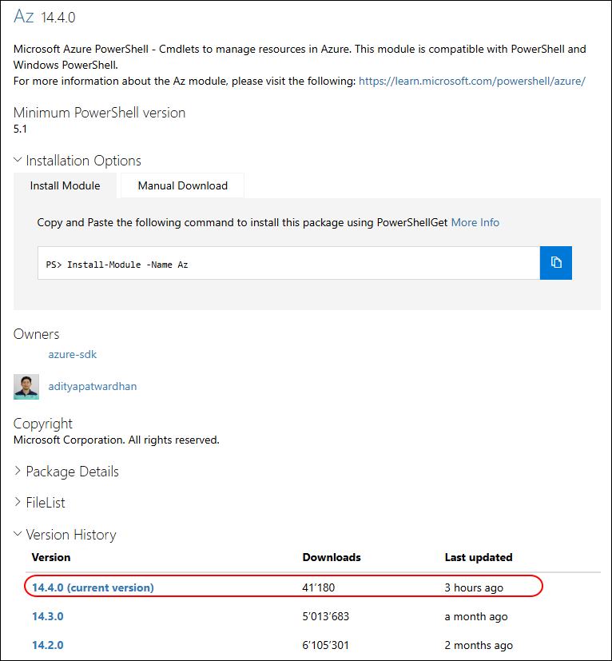Click the Copyright heading

pyautogui.click(x=43, y=424)
